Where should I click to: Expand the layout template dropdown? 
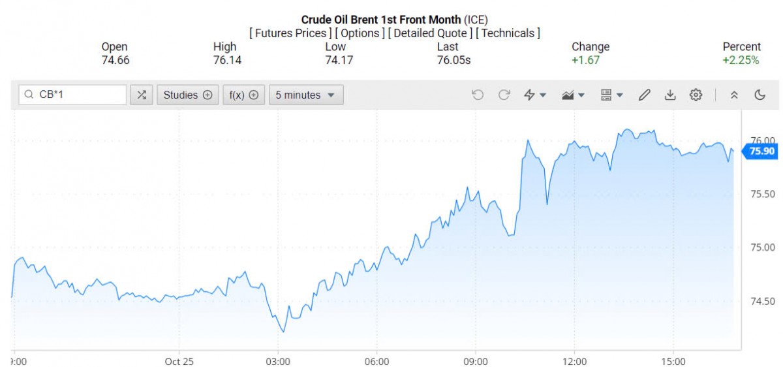pos(611,95)
